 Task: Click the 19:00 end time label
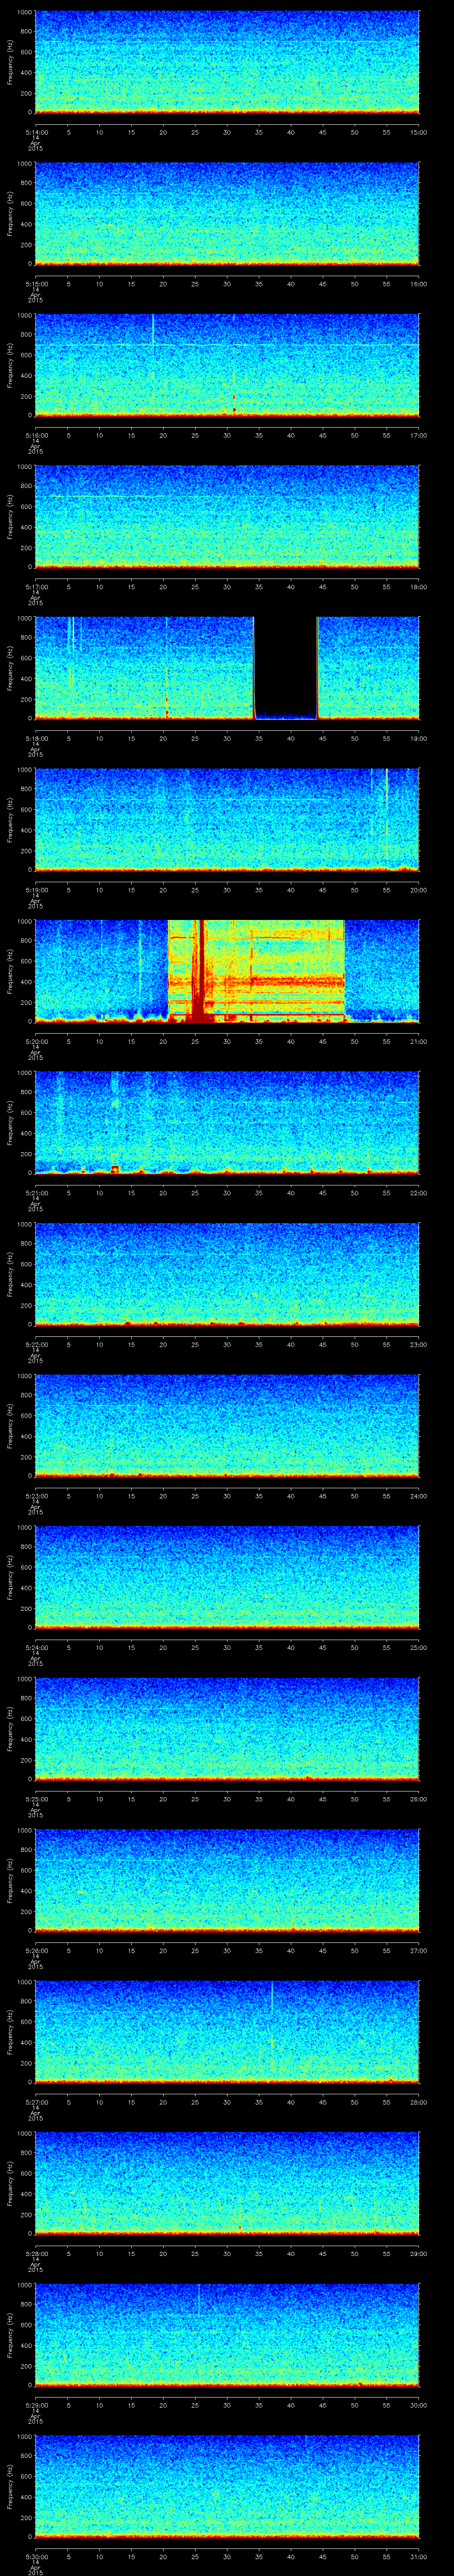tap(419, 738)
